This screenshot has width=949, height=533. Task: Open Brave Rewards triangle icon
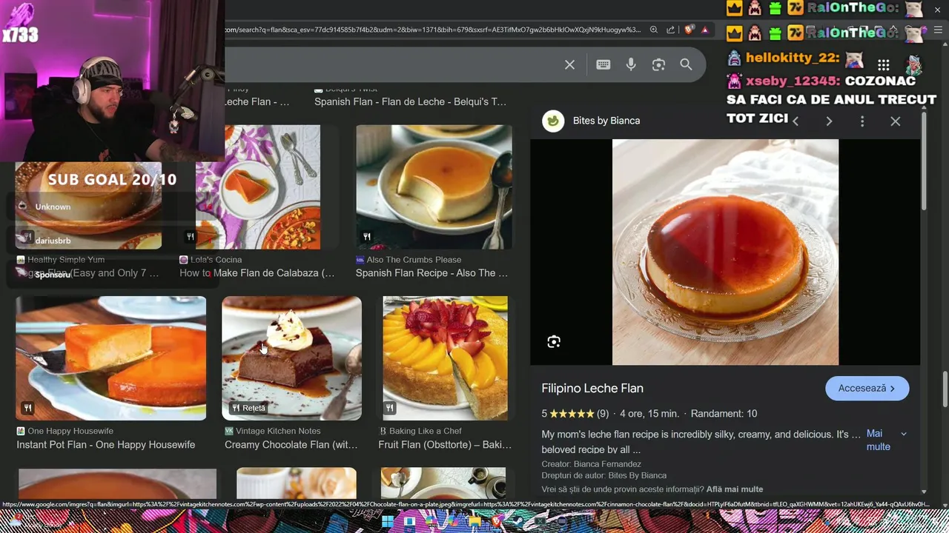704,30
